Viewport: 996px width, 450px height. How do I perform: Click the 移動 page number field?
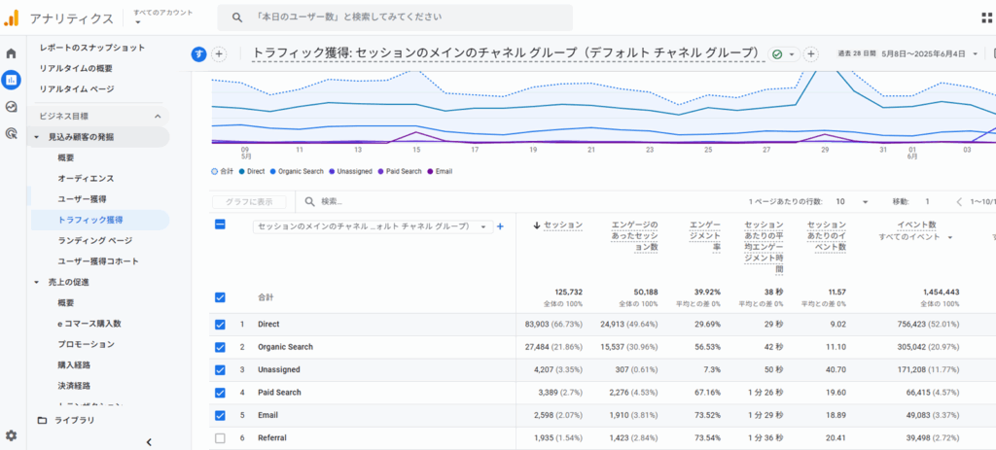point(928,202)
